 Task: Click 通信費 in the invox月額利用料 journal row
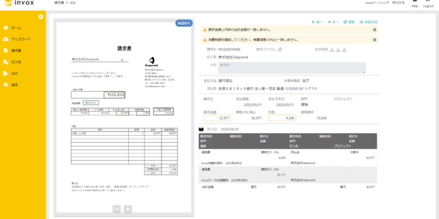(x=205, y=153)
